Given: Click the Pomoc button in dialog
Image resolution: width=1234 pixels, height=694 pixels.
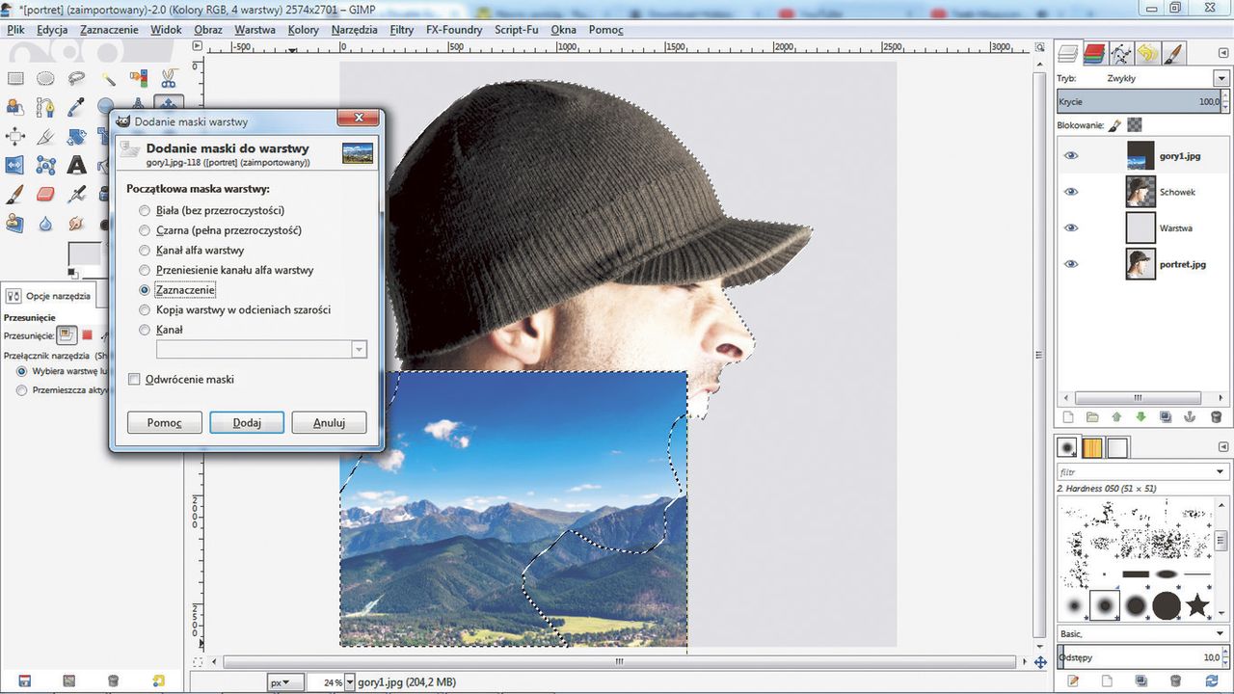Looking at the screenshot, I should (165, 422).
